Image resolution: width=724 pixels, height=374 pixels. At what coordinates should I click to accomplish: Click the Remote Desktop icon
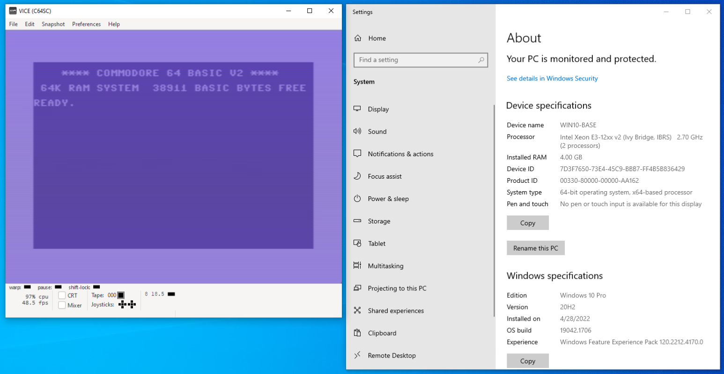[357, 355]
